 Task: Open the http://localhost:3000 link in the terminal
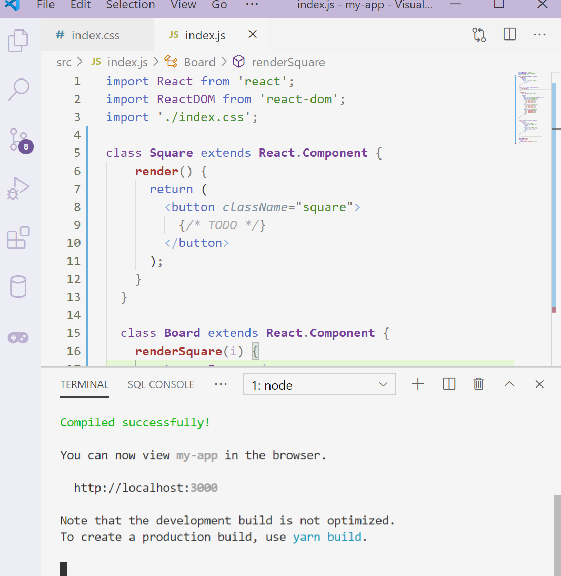click(x=146, y=488)
